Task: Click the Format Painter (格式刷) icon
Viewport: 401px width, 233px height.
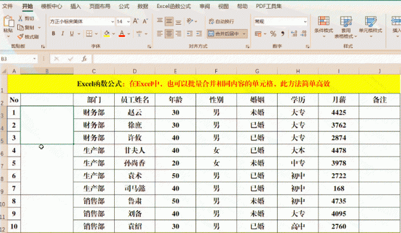Action: (x=20, y=37)
